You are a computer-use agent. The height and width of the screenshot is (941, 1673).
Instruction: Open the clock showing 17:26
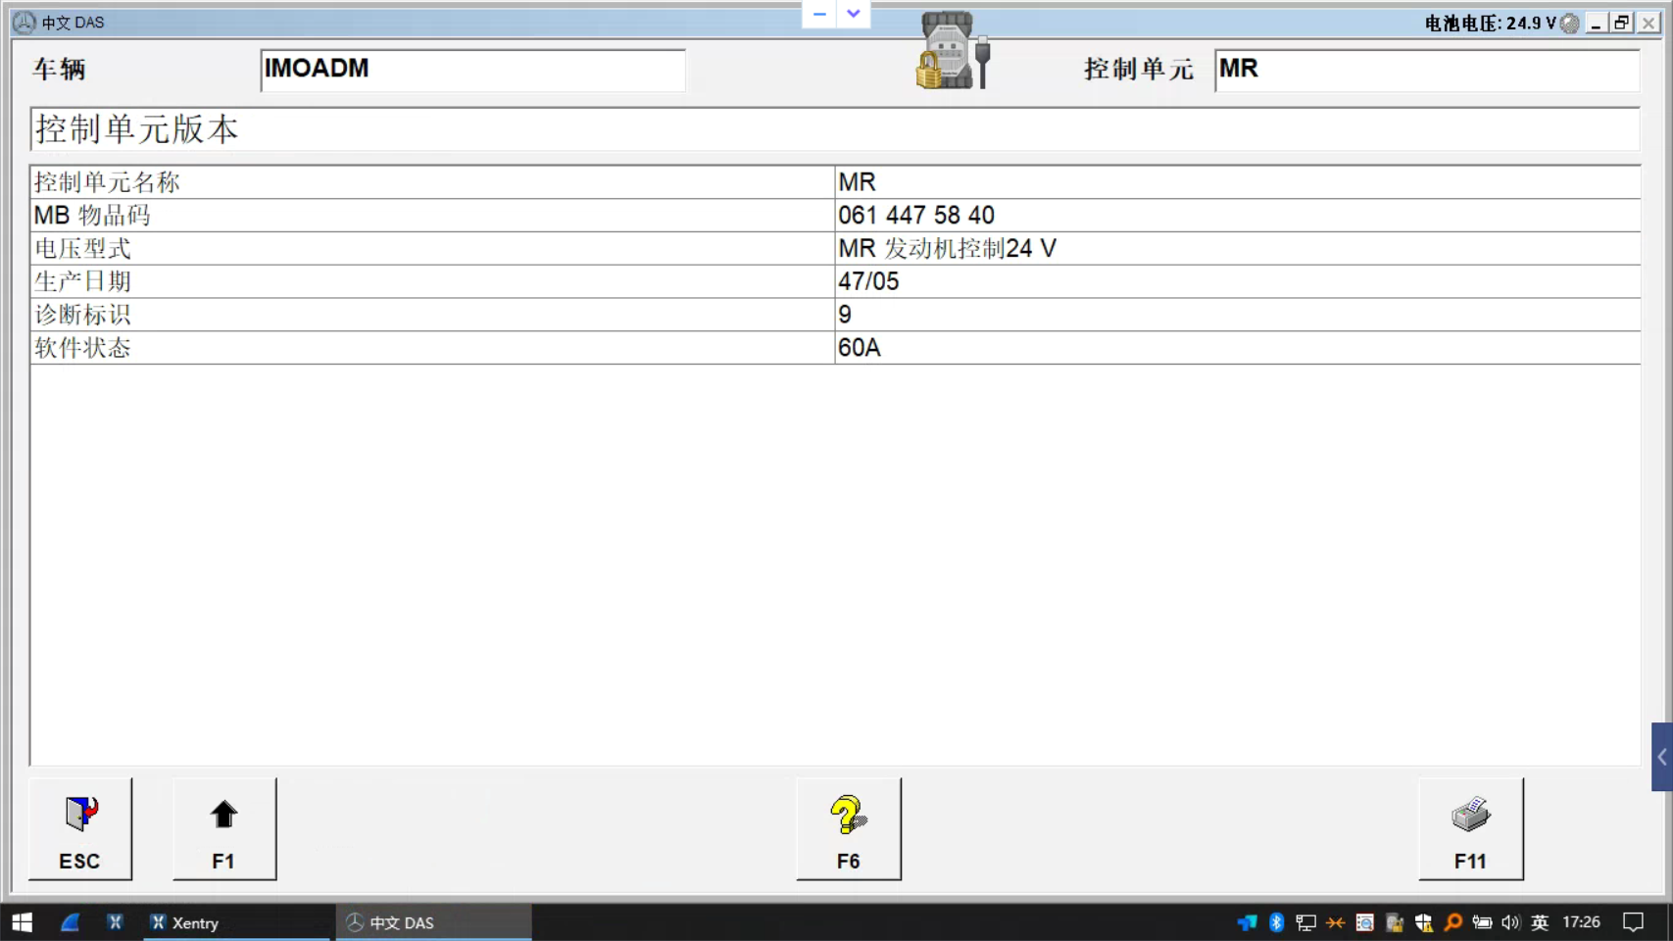[1581, 922]
